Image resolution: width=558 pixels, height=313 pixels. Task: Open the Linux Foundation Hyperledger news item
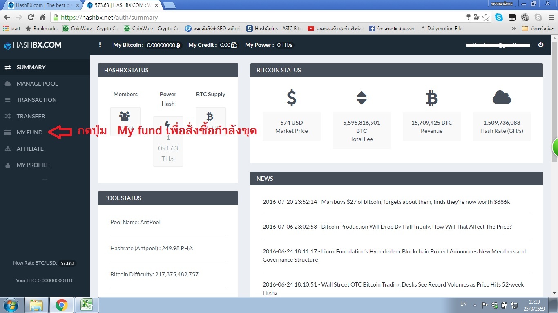(394, 256)
